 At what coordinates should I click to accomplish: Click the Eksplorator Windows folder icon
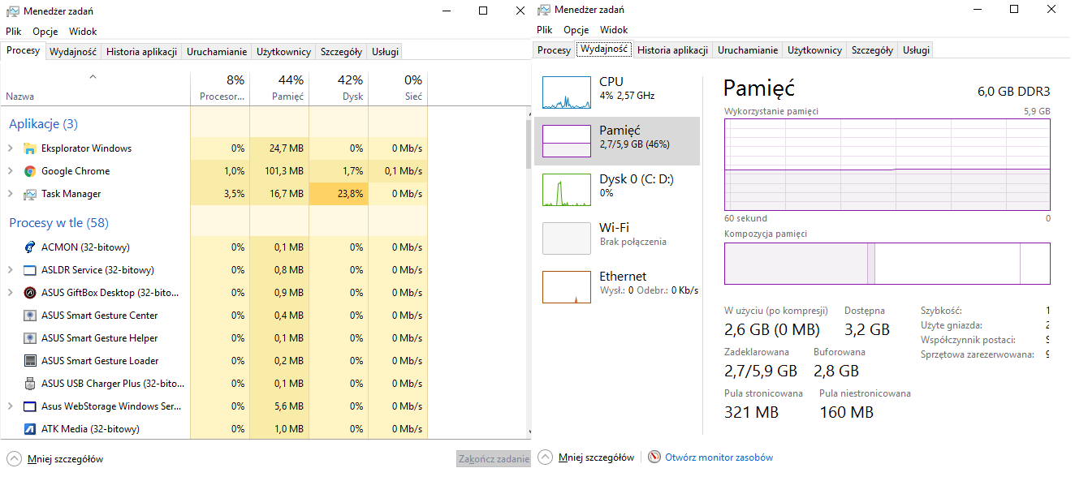[x=30, y=148]
